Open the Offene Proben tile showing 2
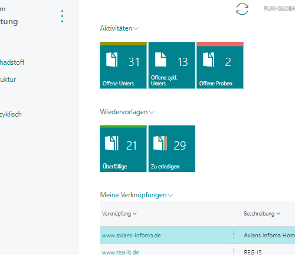Viewport: 295px width, 255px height. click(220, 65)
